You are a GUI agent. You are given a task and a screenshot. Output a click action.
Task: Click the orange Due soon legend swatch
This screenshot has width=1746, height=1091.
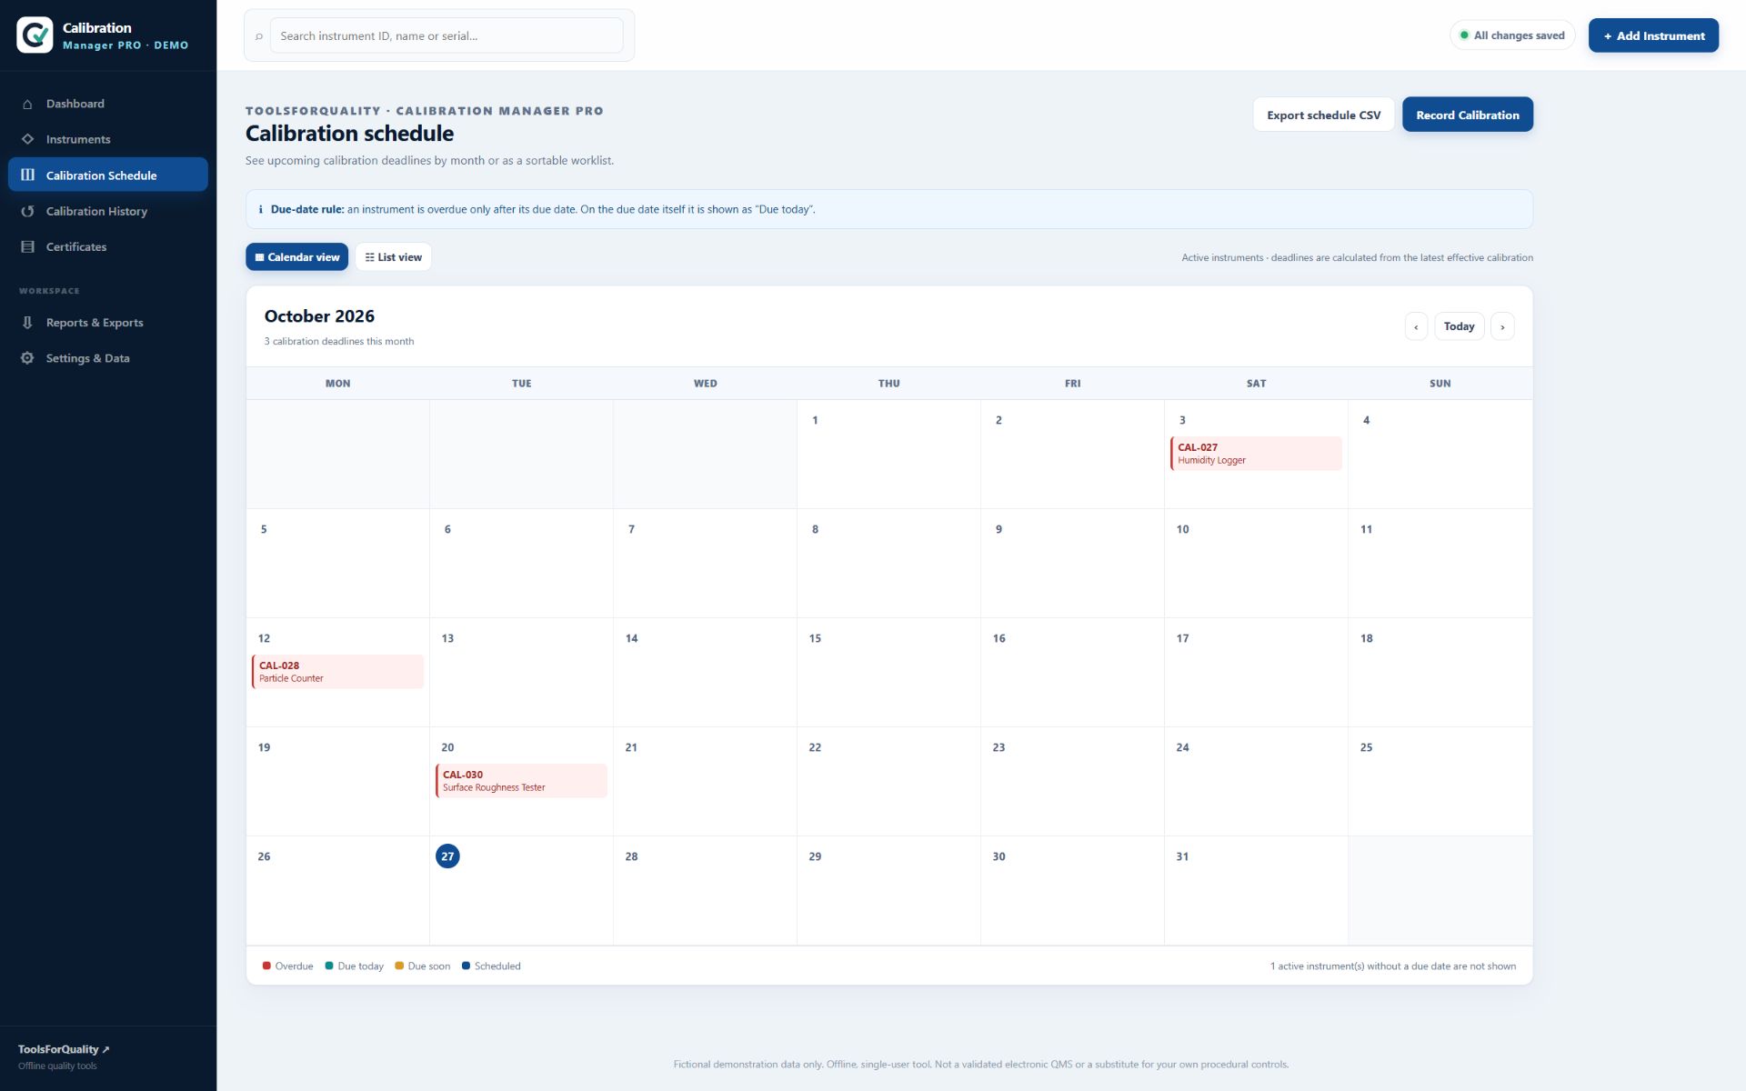399,966
